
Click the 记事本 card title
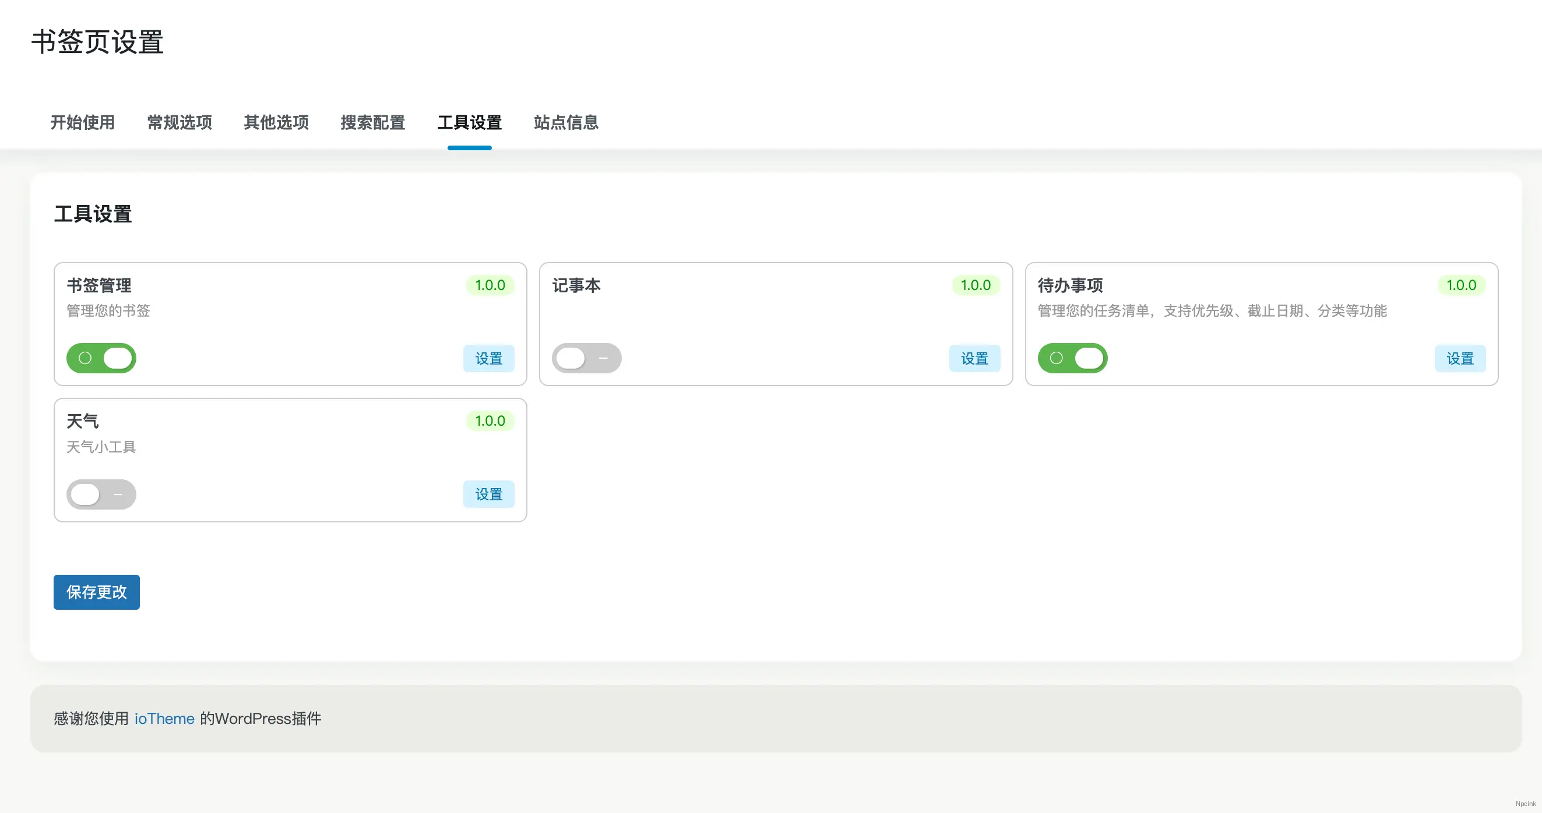click(x=576, y=285)
